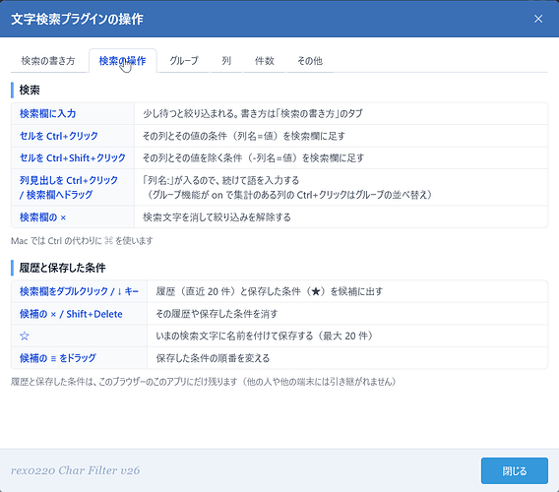Click the Mac では Ctrl の代わりに note
559x492 pixels.
click(82, 241)
